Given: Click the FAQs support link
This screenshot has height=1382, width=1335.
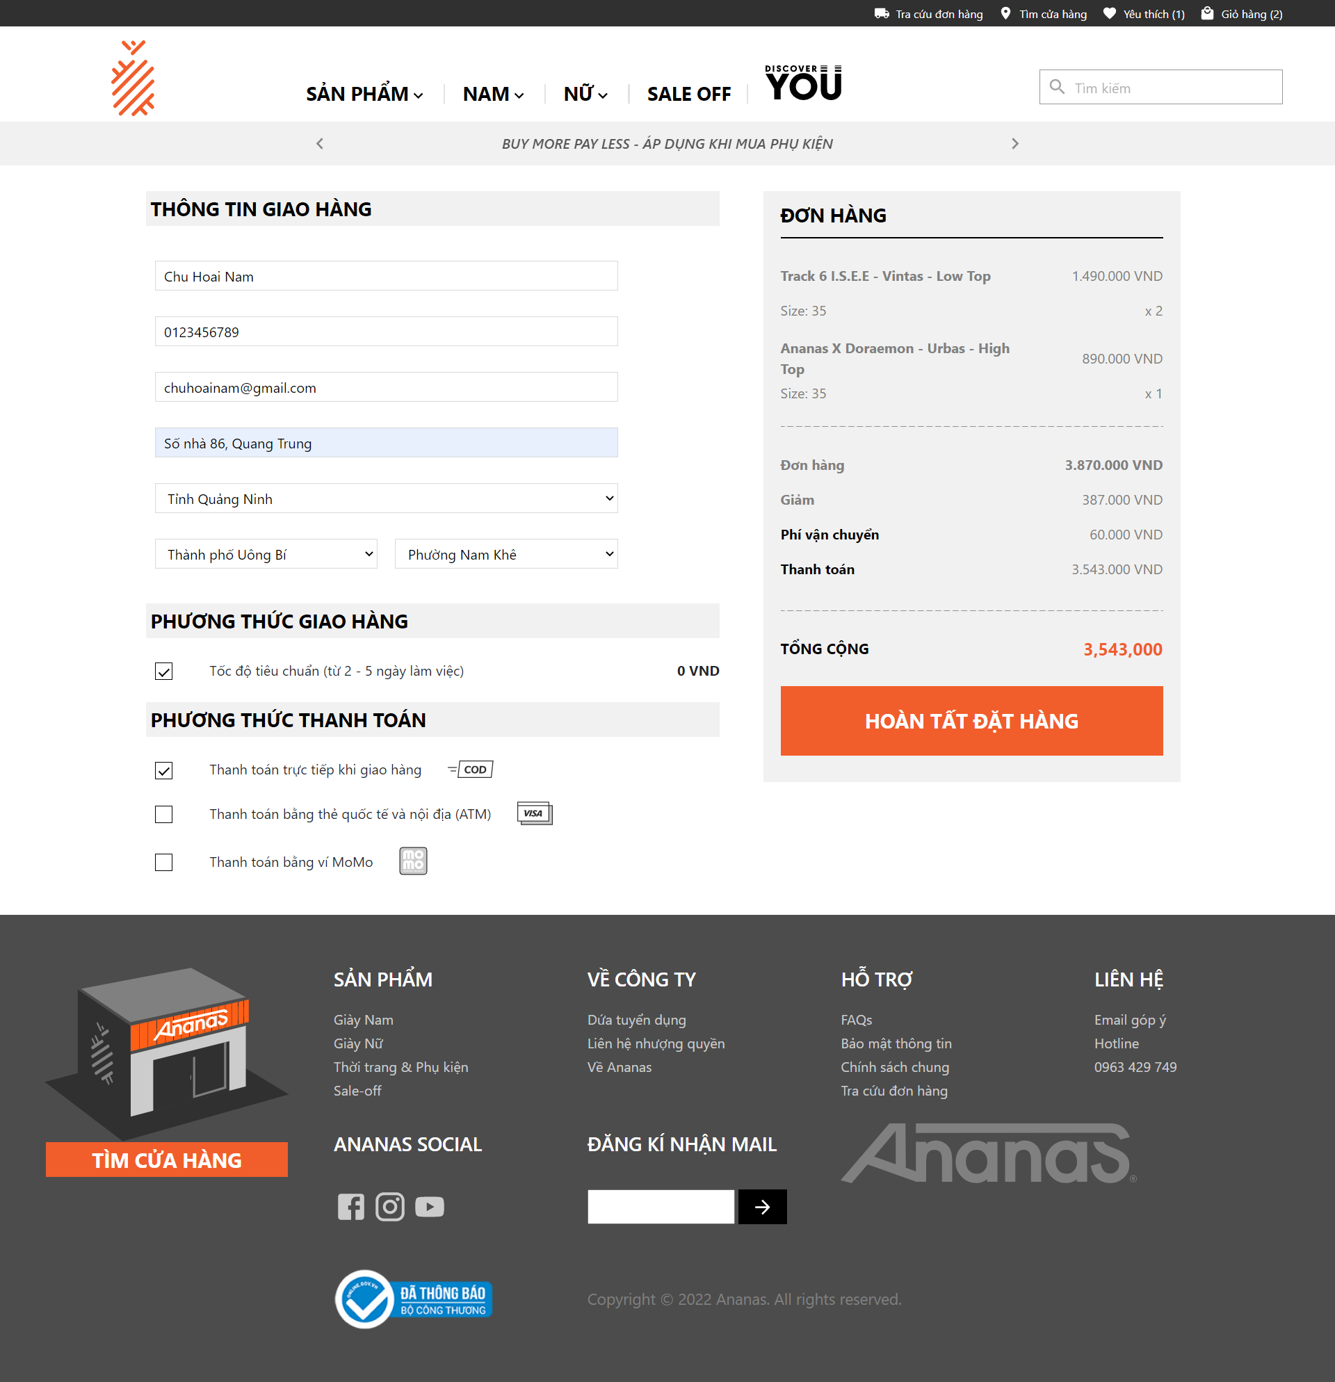Looking at the screenshot, I should point(855,1020).
